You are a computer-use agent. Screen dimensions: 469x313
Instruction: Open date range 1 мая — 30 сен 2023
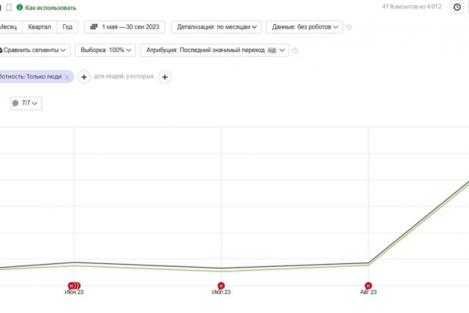click(x=124, y=27)
